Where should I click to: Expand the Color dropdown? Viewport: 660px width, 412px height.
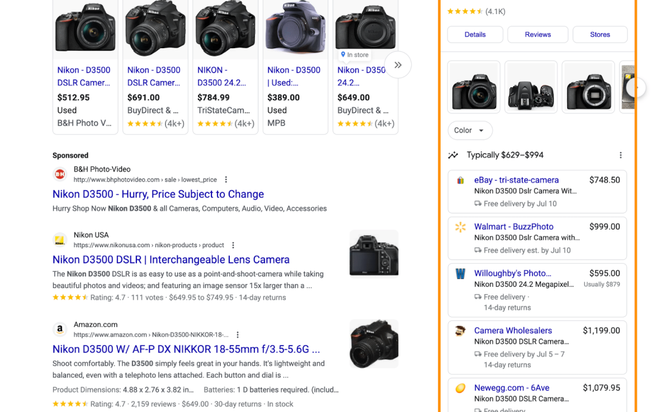(470, 131)
